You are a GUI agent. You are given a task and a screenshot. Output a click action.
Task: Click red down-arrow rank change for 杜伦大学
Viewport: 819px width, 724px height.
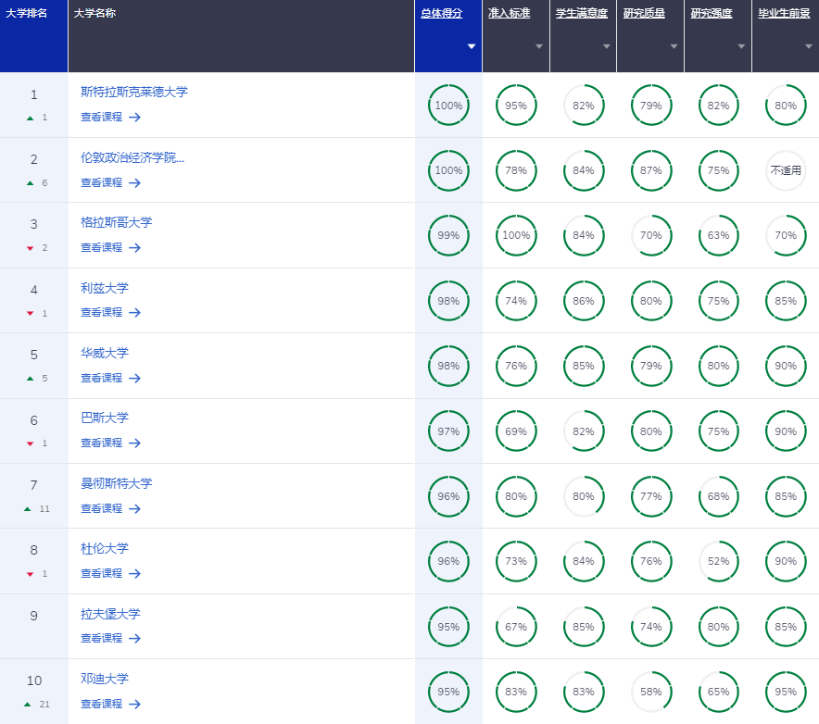(31, 574)
